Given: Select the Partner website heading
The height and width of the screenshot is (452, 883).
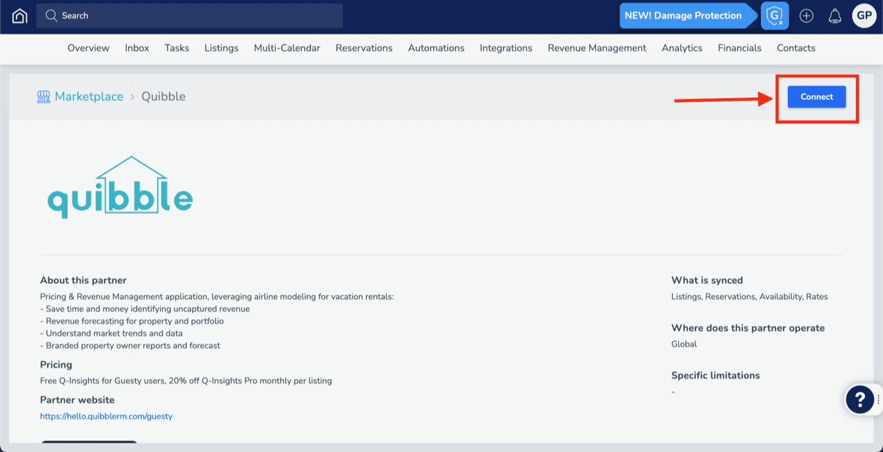Looking at the screenshot, I should pyautogui.click(x=77, y=400).
